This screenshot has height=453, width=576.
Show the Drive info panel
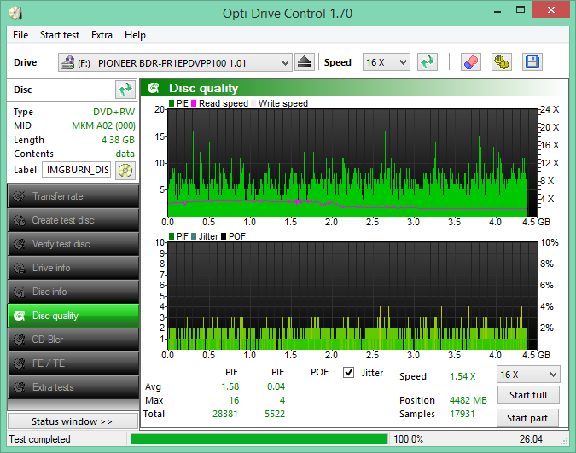73,268
